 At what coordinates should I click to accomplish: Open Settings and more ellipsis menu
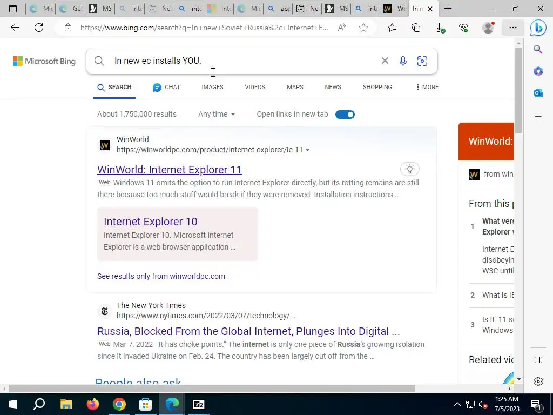coord(513,28)
